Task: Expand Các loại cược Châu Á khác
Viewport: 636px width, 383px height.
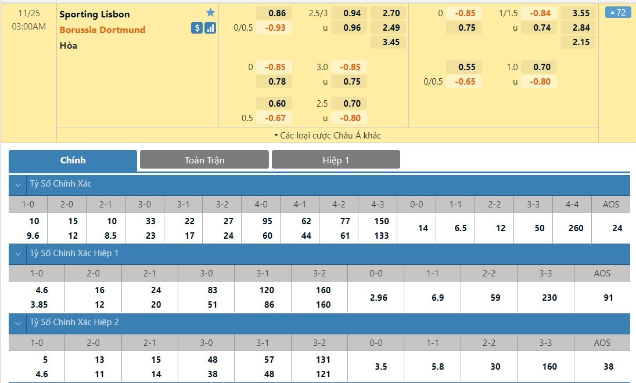Action: (x=328, y=135)
